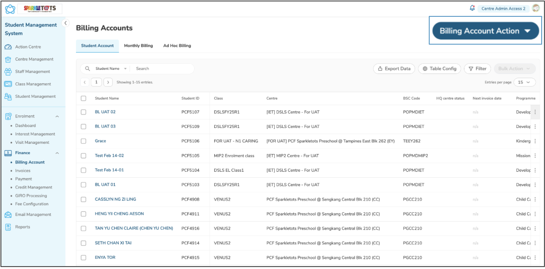Click the user avatar in header
The height and width of the screenshot is (269, 545).
click(x=536, y=8)
